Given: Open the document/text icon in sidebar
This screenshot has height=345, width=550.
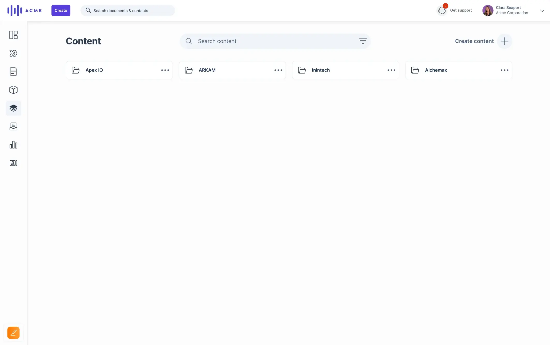Looking at the screenshot, I should [13, 72].
